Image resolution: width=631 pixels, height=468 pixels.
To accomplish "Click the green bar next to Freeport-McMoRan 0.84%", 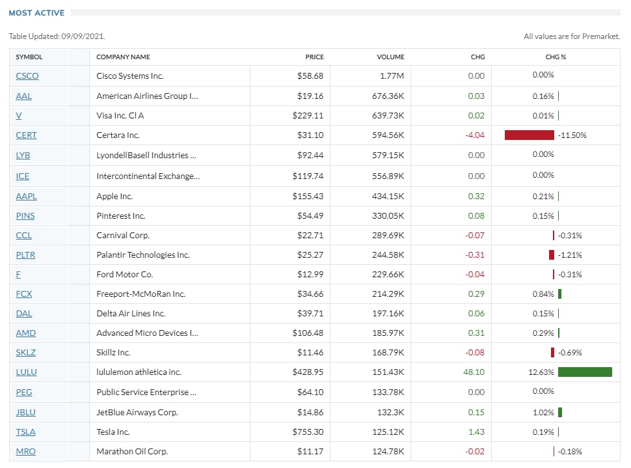I will (x=560, y=294).
